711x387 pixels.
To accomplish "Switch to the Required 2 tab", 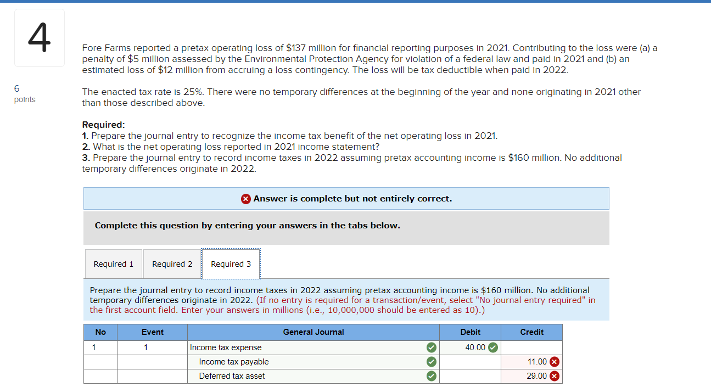I will (x=172, y=264).
